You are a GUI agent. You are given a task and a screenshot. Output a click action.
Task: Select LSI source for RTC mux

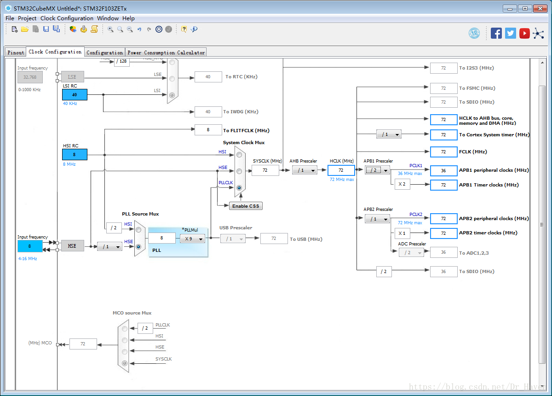pos(172,95)
